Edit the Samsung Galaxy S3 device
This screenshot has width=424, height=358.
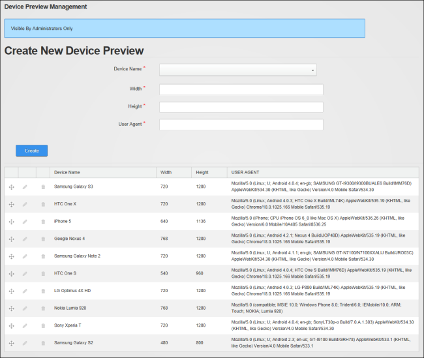(x=25, y=187)
